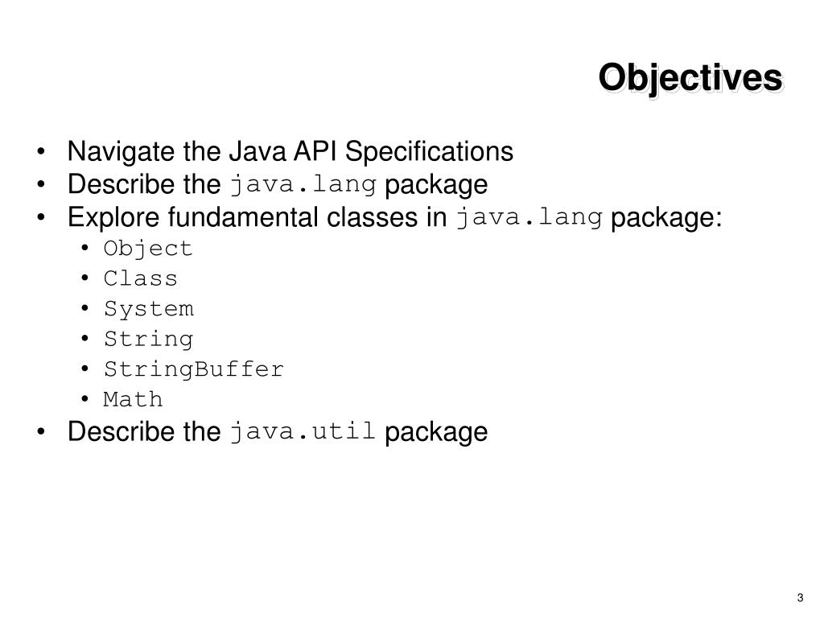
Task: Select the Navigate the Java API Specifications line
Action: pos(290,152)
